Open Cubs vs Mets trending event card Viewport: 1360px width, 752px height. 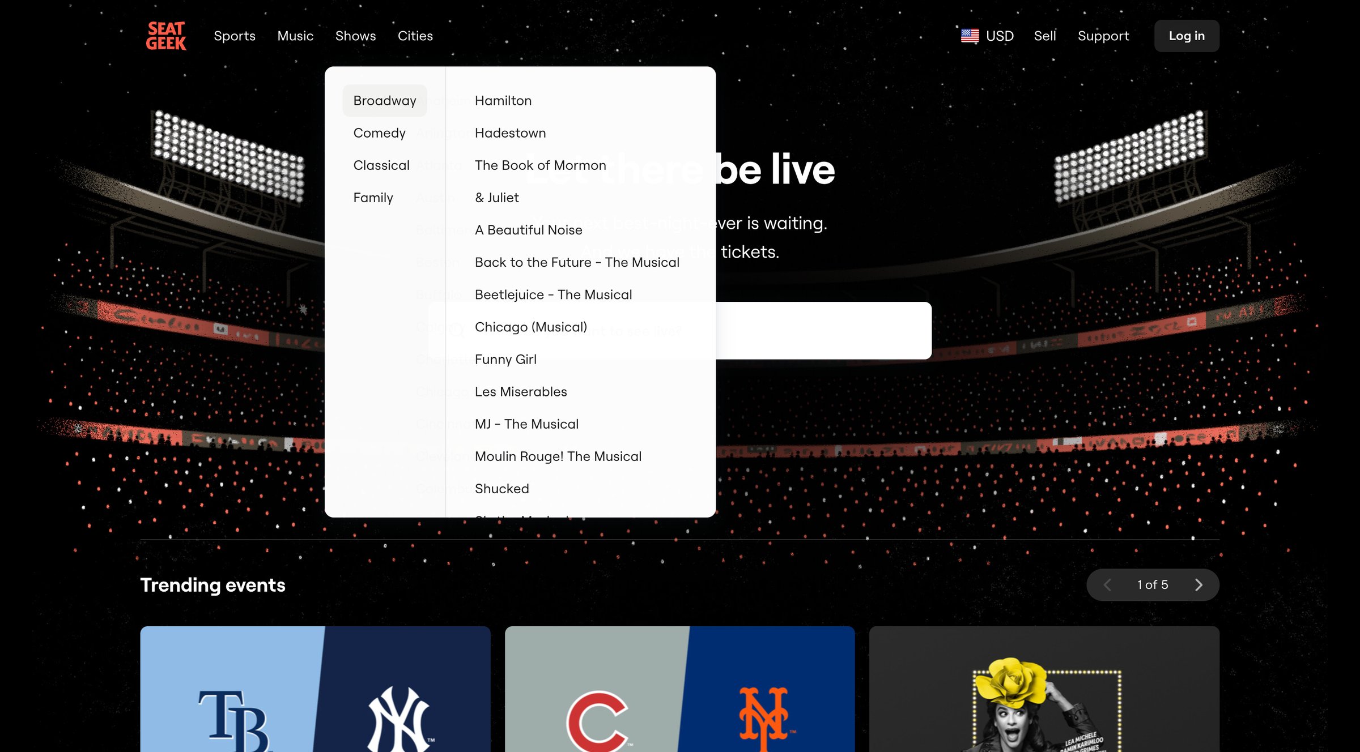(x=679, y=689)
